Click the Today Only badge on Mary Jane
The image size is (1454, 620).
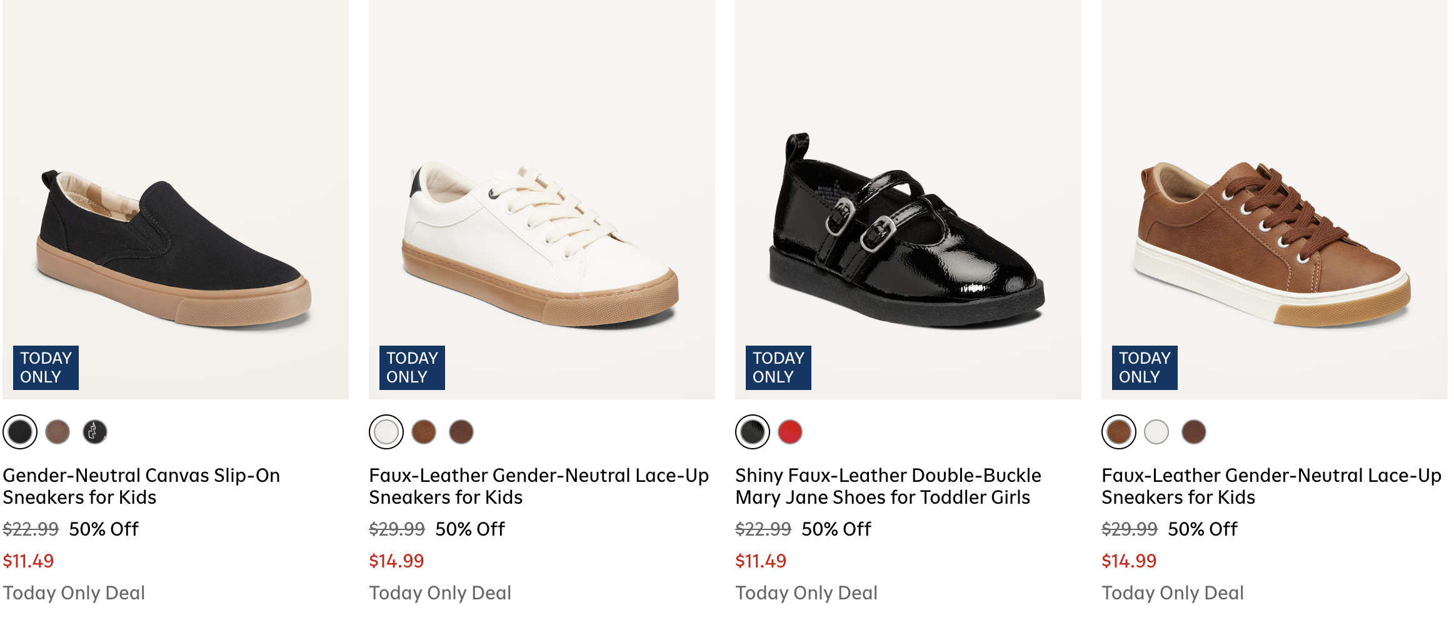pyautogui.click(x=778, y=367)
